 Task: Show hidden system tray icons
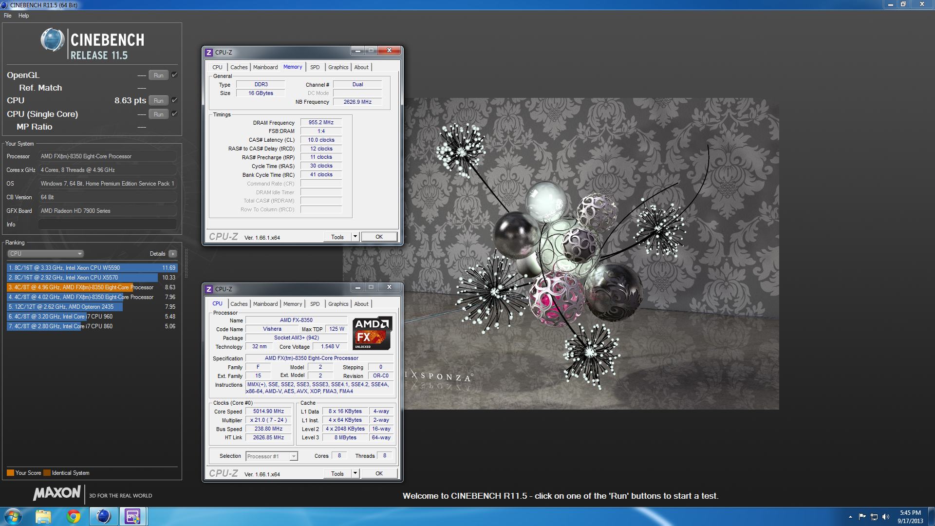[850, 517]
